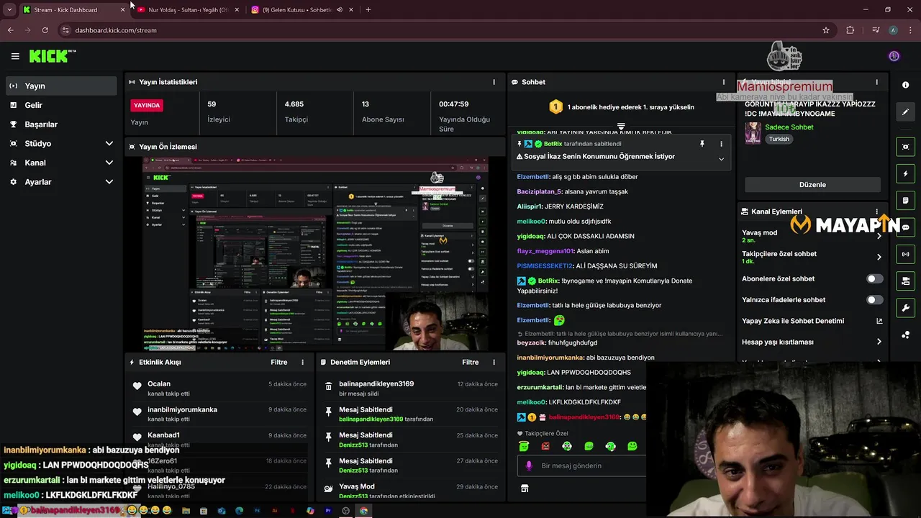Click the YAYINDA live status badge
This screenshot has height=518, width=921.
[147, 105]
